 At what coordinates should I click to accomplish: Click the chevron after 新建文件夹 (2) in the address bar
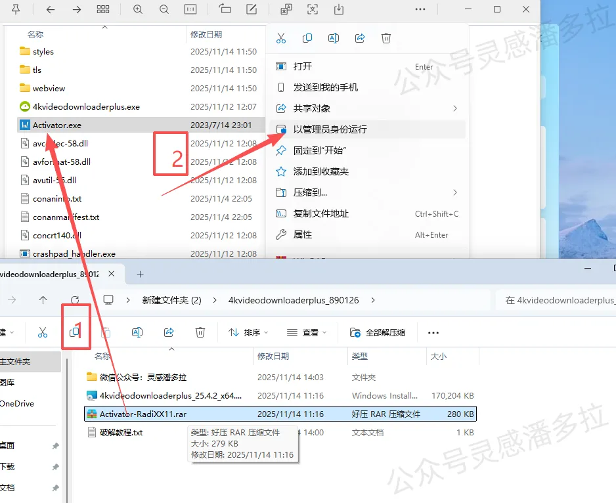click(215, 300)
